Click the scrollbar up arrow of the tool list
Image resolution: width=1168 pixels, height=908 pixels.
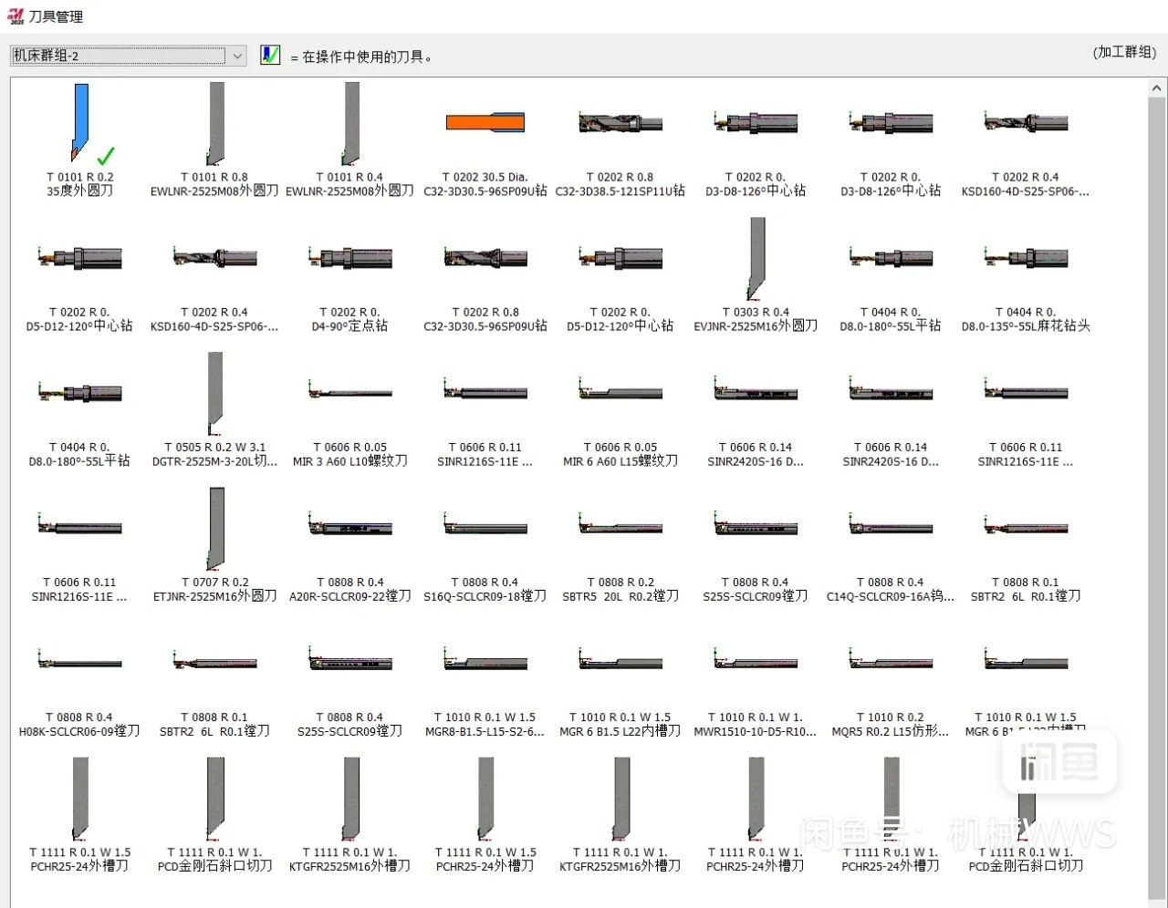(1156, 88)
